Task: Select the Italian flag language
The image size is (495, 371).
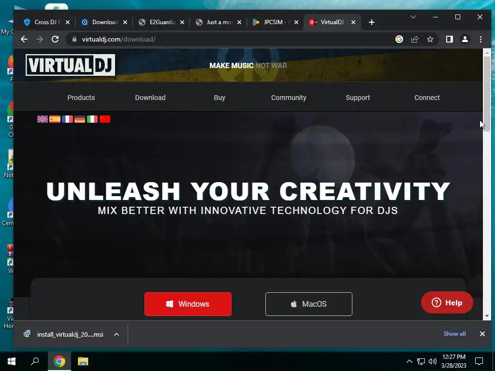Action: coord(92,119)
